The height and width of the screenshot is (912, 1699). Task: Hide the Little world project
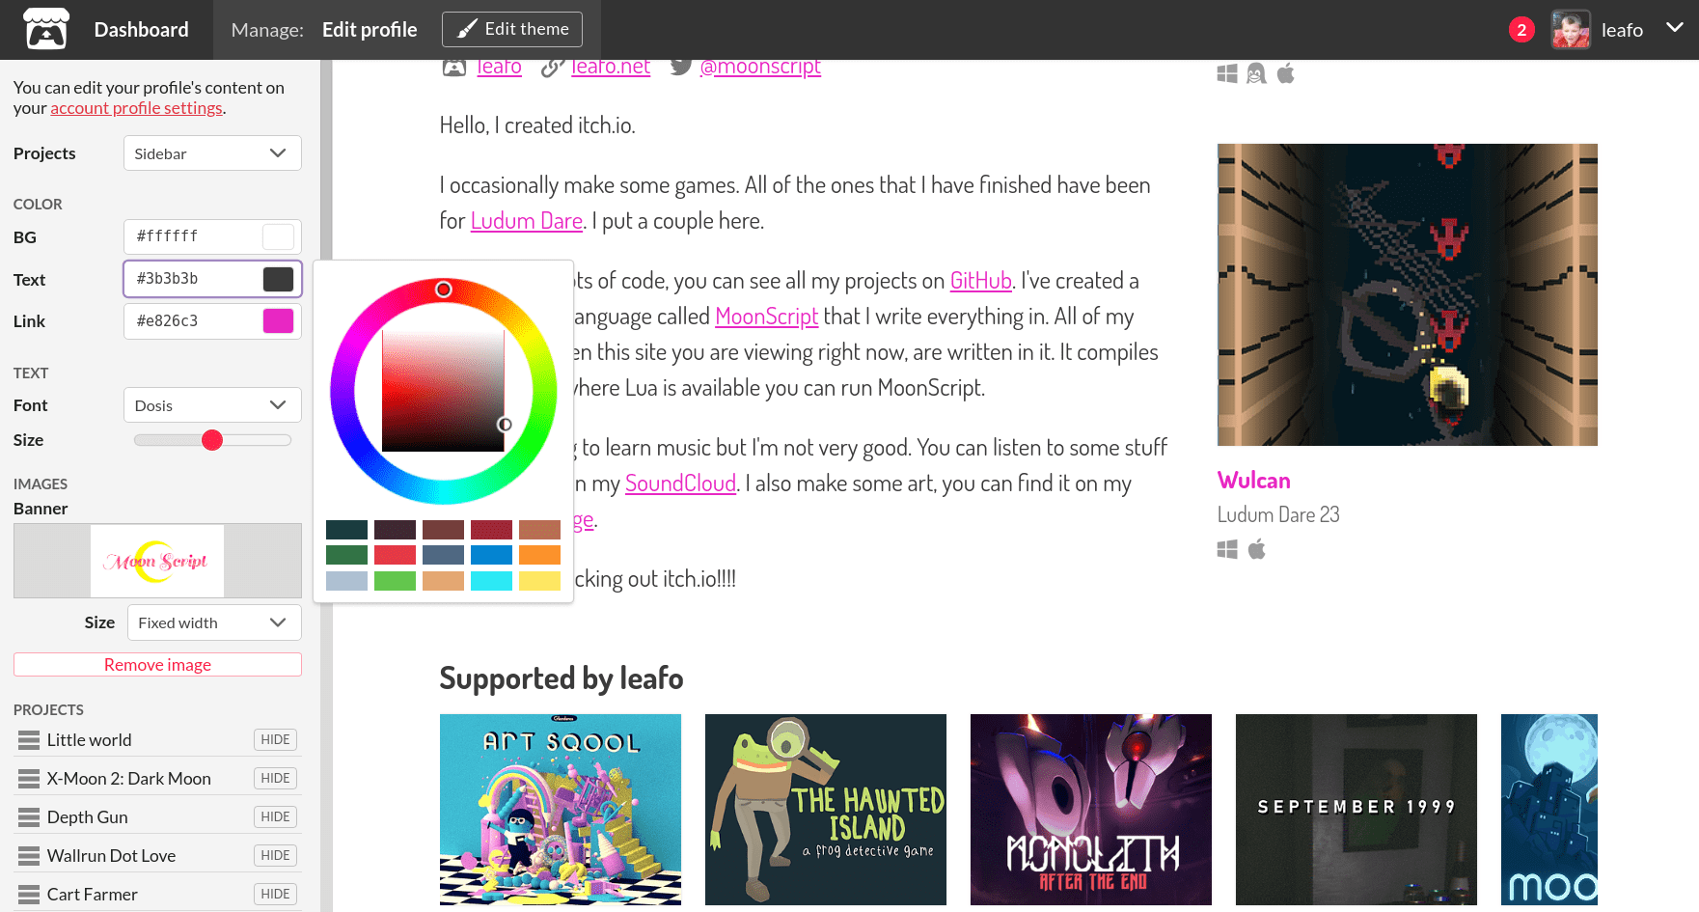tap(275, 739)
